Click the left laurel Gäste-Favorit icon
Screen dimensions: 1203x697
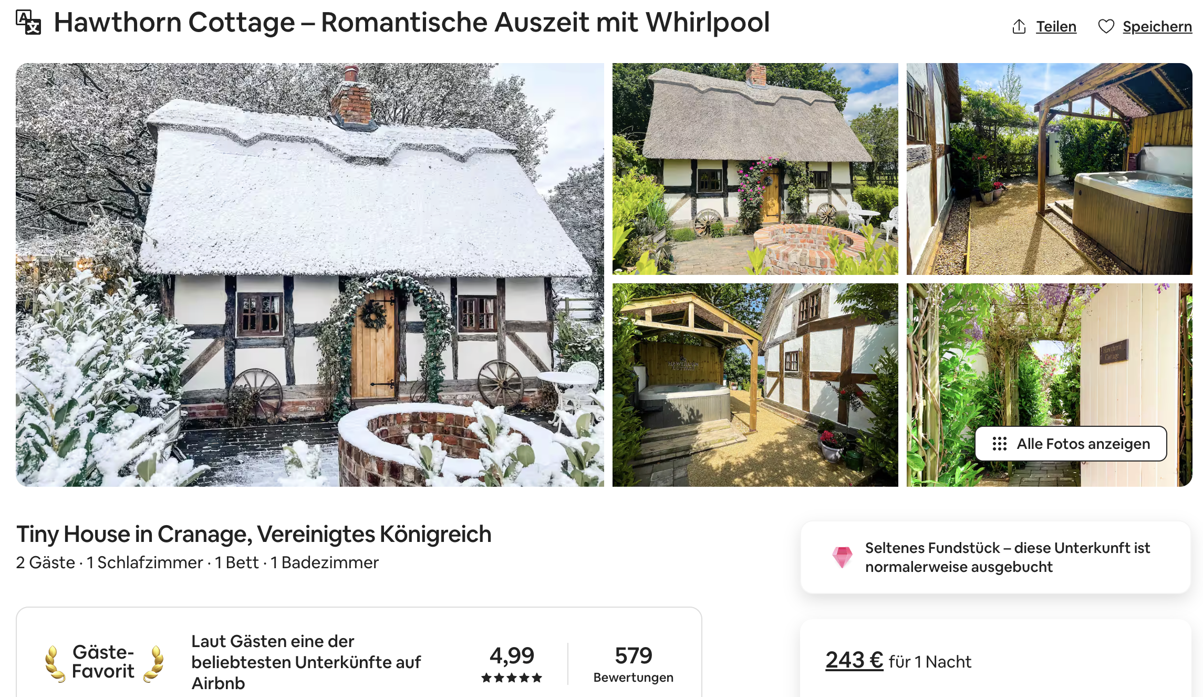point(55,664)
